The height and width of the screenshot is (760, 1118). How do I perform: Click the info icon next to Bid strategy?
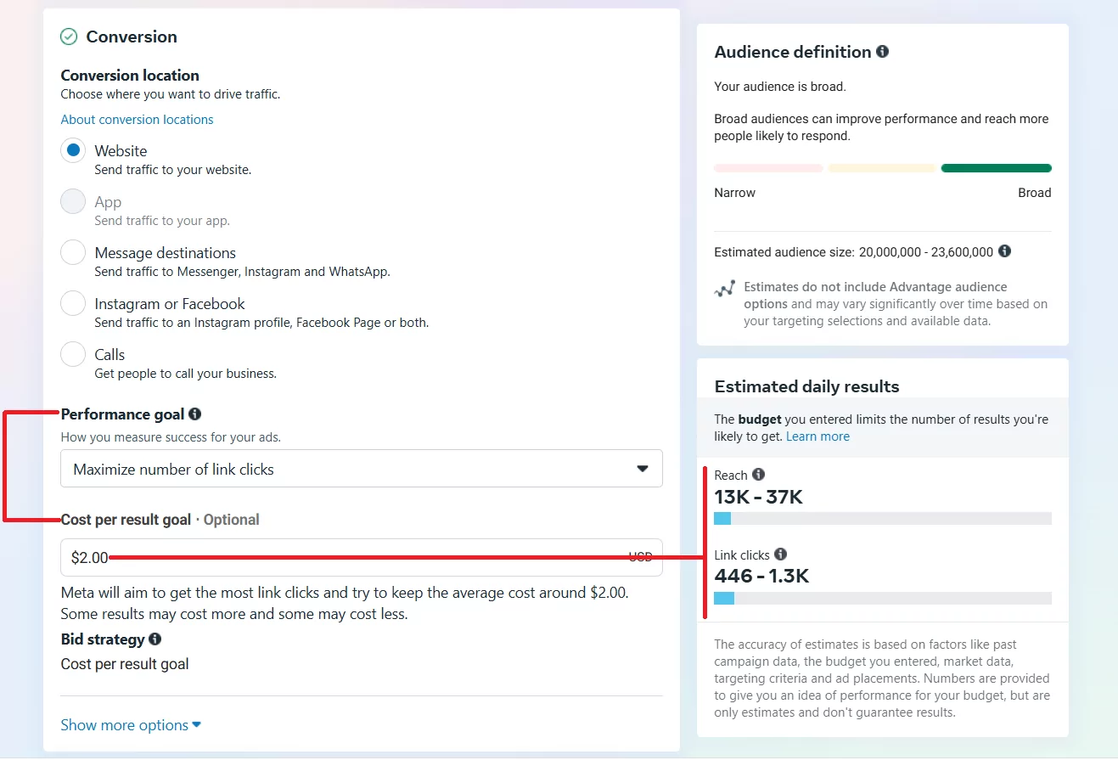(154, 639)
